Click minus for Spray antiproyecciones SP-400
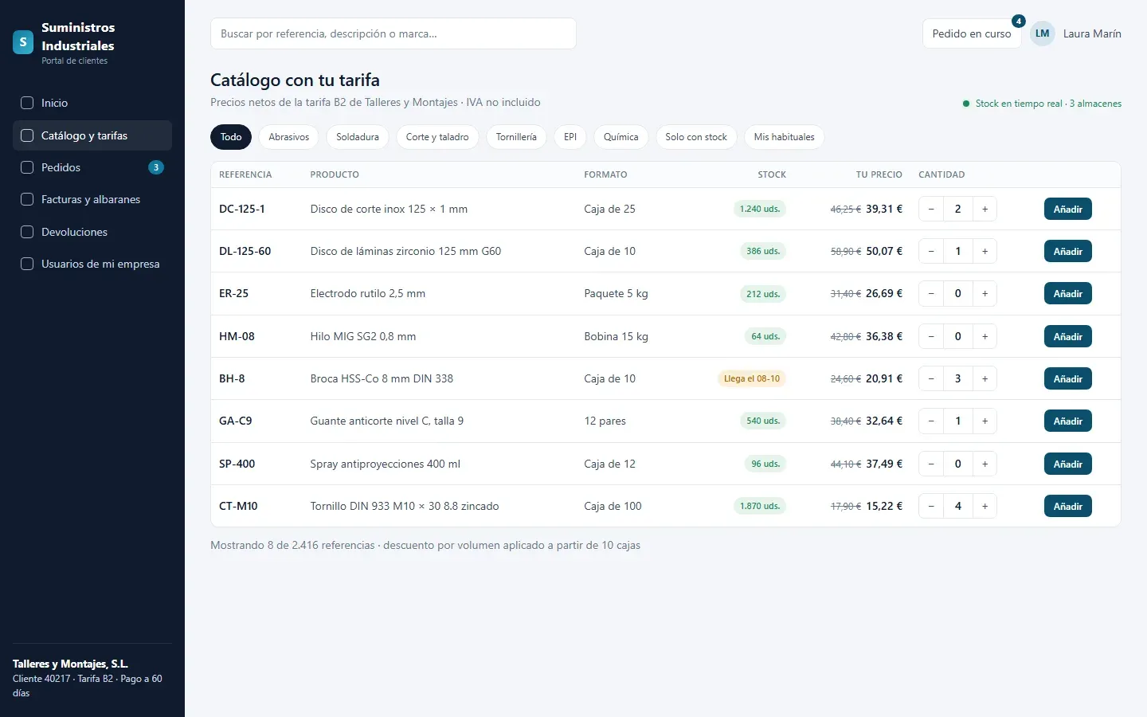 pyautogui.click(x=931, y=464)
